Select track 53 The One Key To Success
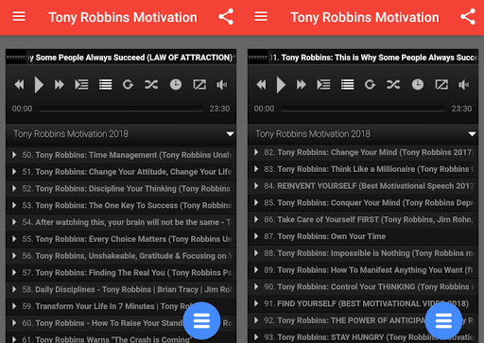 pyautogui.click(x=121, y=205)
